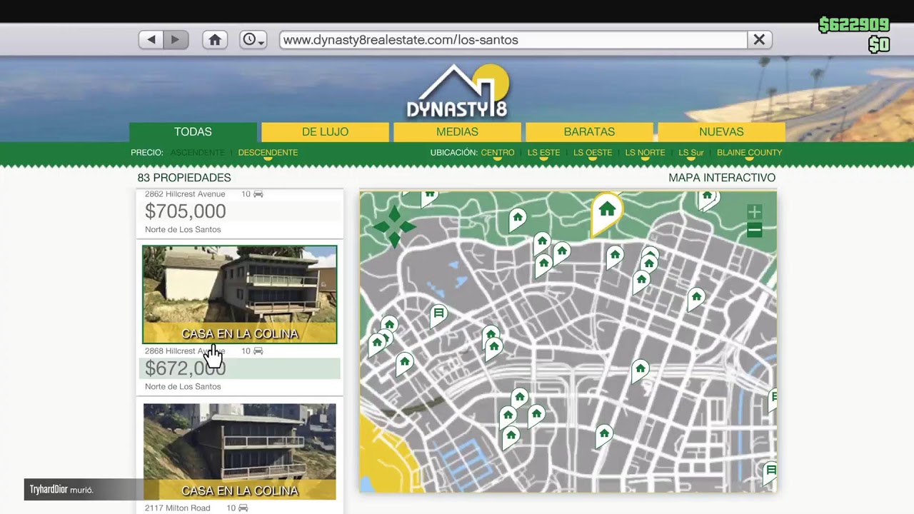Click the browser back arrow
914x514 pixels.
(151, 40)
